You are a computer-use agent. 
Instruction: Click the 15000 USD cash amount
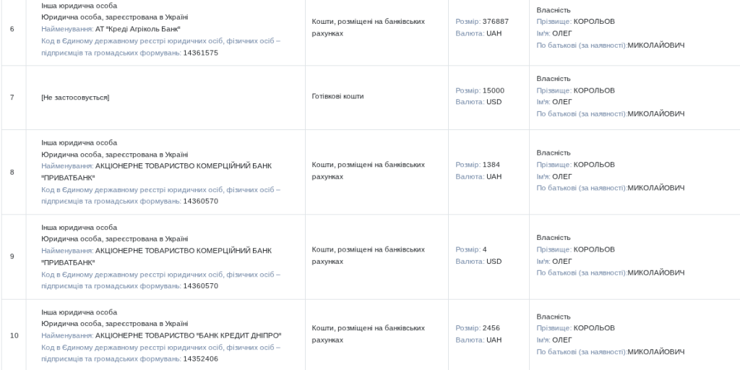tap(493, 90)
